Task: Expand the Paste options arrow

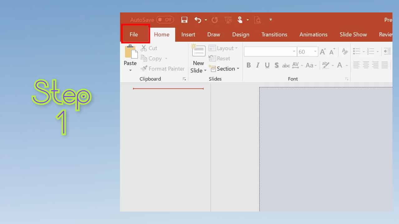Action: point(130,70)
